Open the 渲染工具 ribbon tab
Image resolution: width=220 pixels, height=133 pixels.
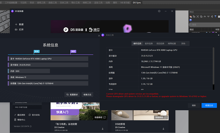click(x=98, y=3)
